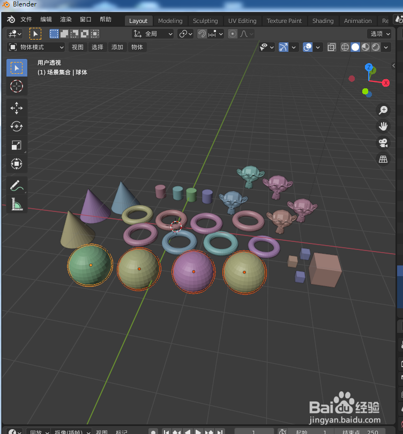Image resolution: width=403 pixels, height=434 pixels.
Task: Click the tweak select tool icon in header
Action: click(x=35, y=34)
